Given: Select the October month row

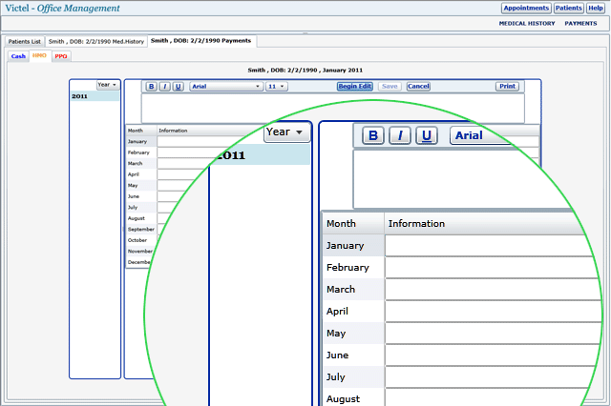Looking at the screenshot, I should tap(140, 240).
